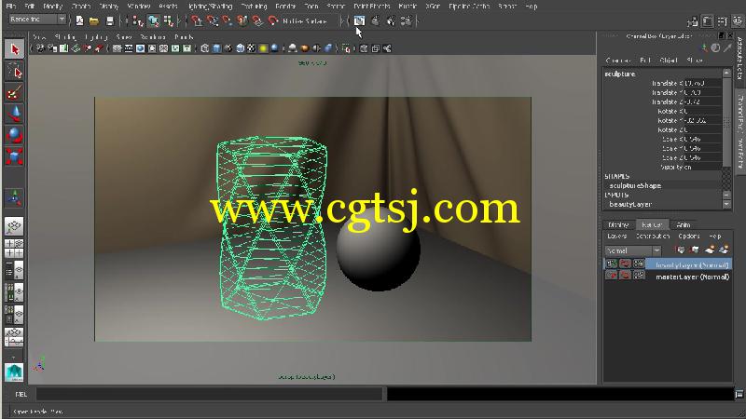Switch to single perspective view layout

[14, 226]
